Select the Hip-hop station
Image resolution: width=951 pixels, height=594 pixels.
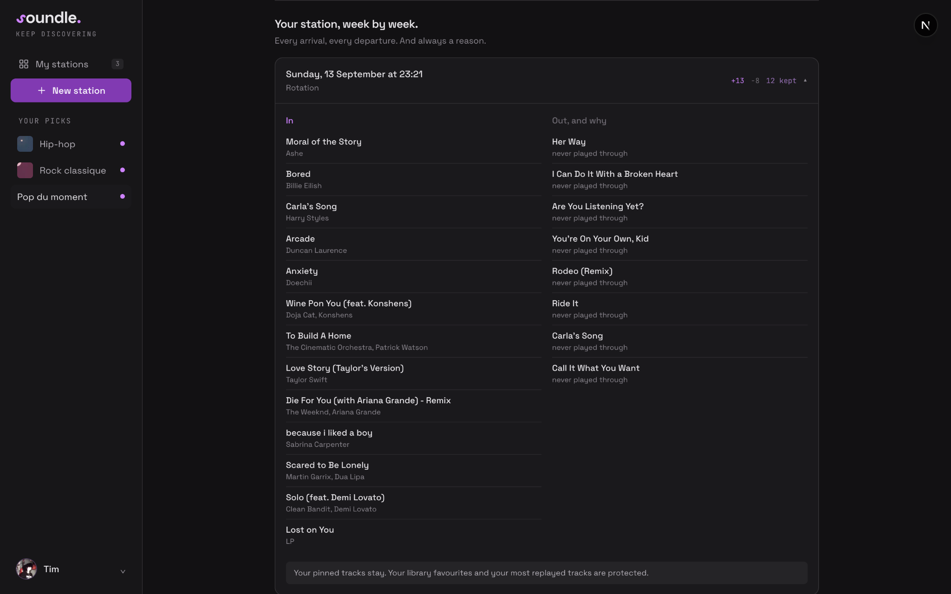pyautogui.click(x=71, y=144)
